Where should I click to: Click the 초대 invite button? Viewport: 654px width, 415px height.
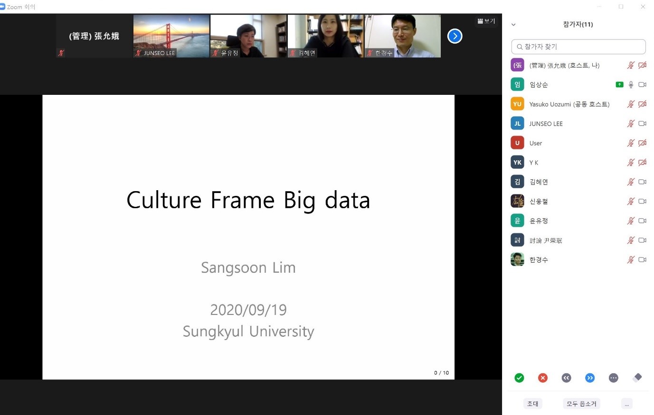(532, 404)
